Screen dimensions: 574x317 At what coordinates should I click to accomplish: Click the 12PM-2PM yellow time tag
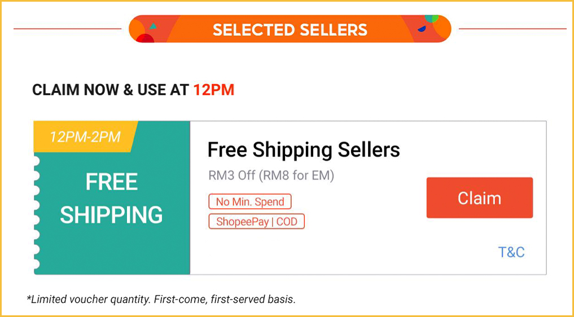pos(85,137)
